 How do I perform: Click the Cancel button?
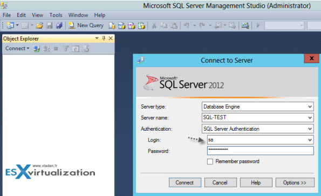tap(221, 183)
